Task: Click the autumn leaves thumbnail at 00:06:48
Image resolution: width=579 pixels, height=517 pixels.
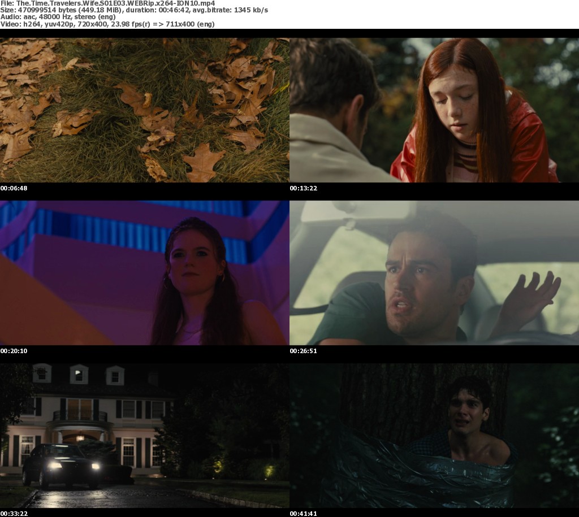Action: [x=144, y=110]
